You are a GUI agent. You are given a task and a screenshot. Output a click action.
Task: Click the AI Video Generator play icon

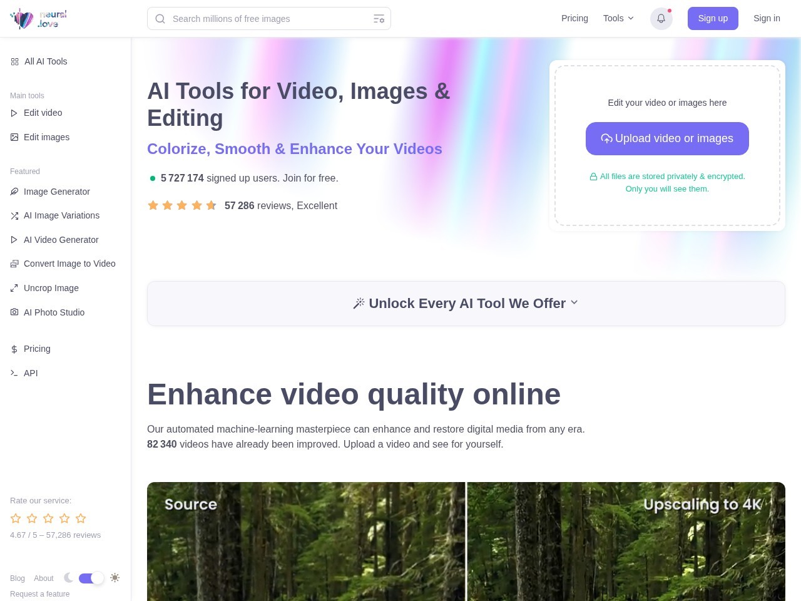[14, 240]
